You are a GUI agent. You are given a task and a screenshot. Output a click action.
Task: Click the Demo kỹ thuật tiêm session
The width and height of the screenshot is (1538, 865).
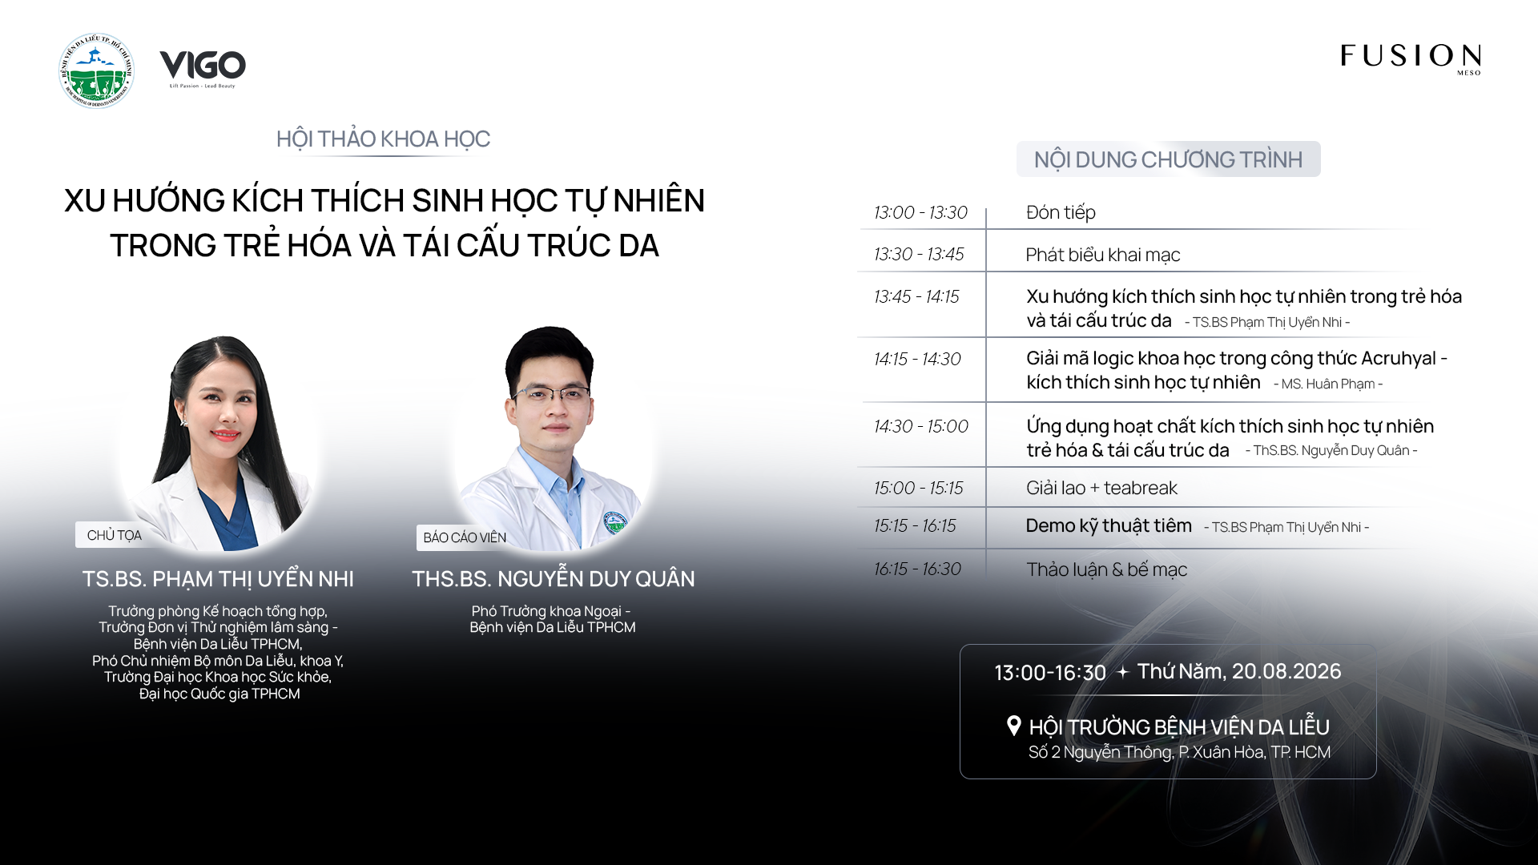pyautogui.click(x=1109, y=525)
